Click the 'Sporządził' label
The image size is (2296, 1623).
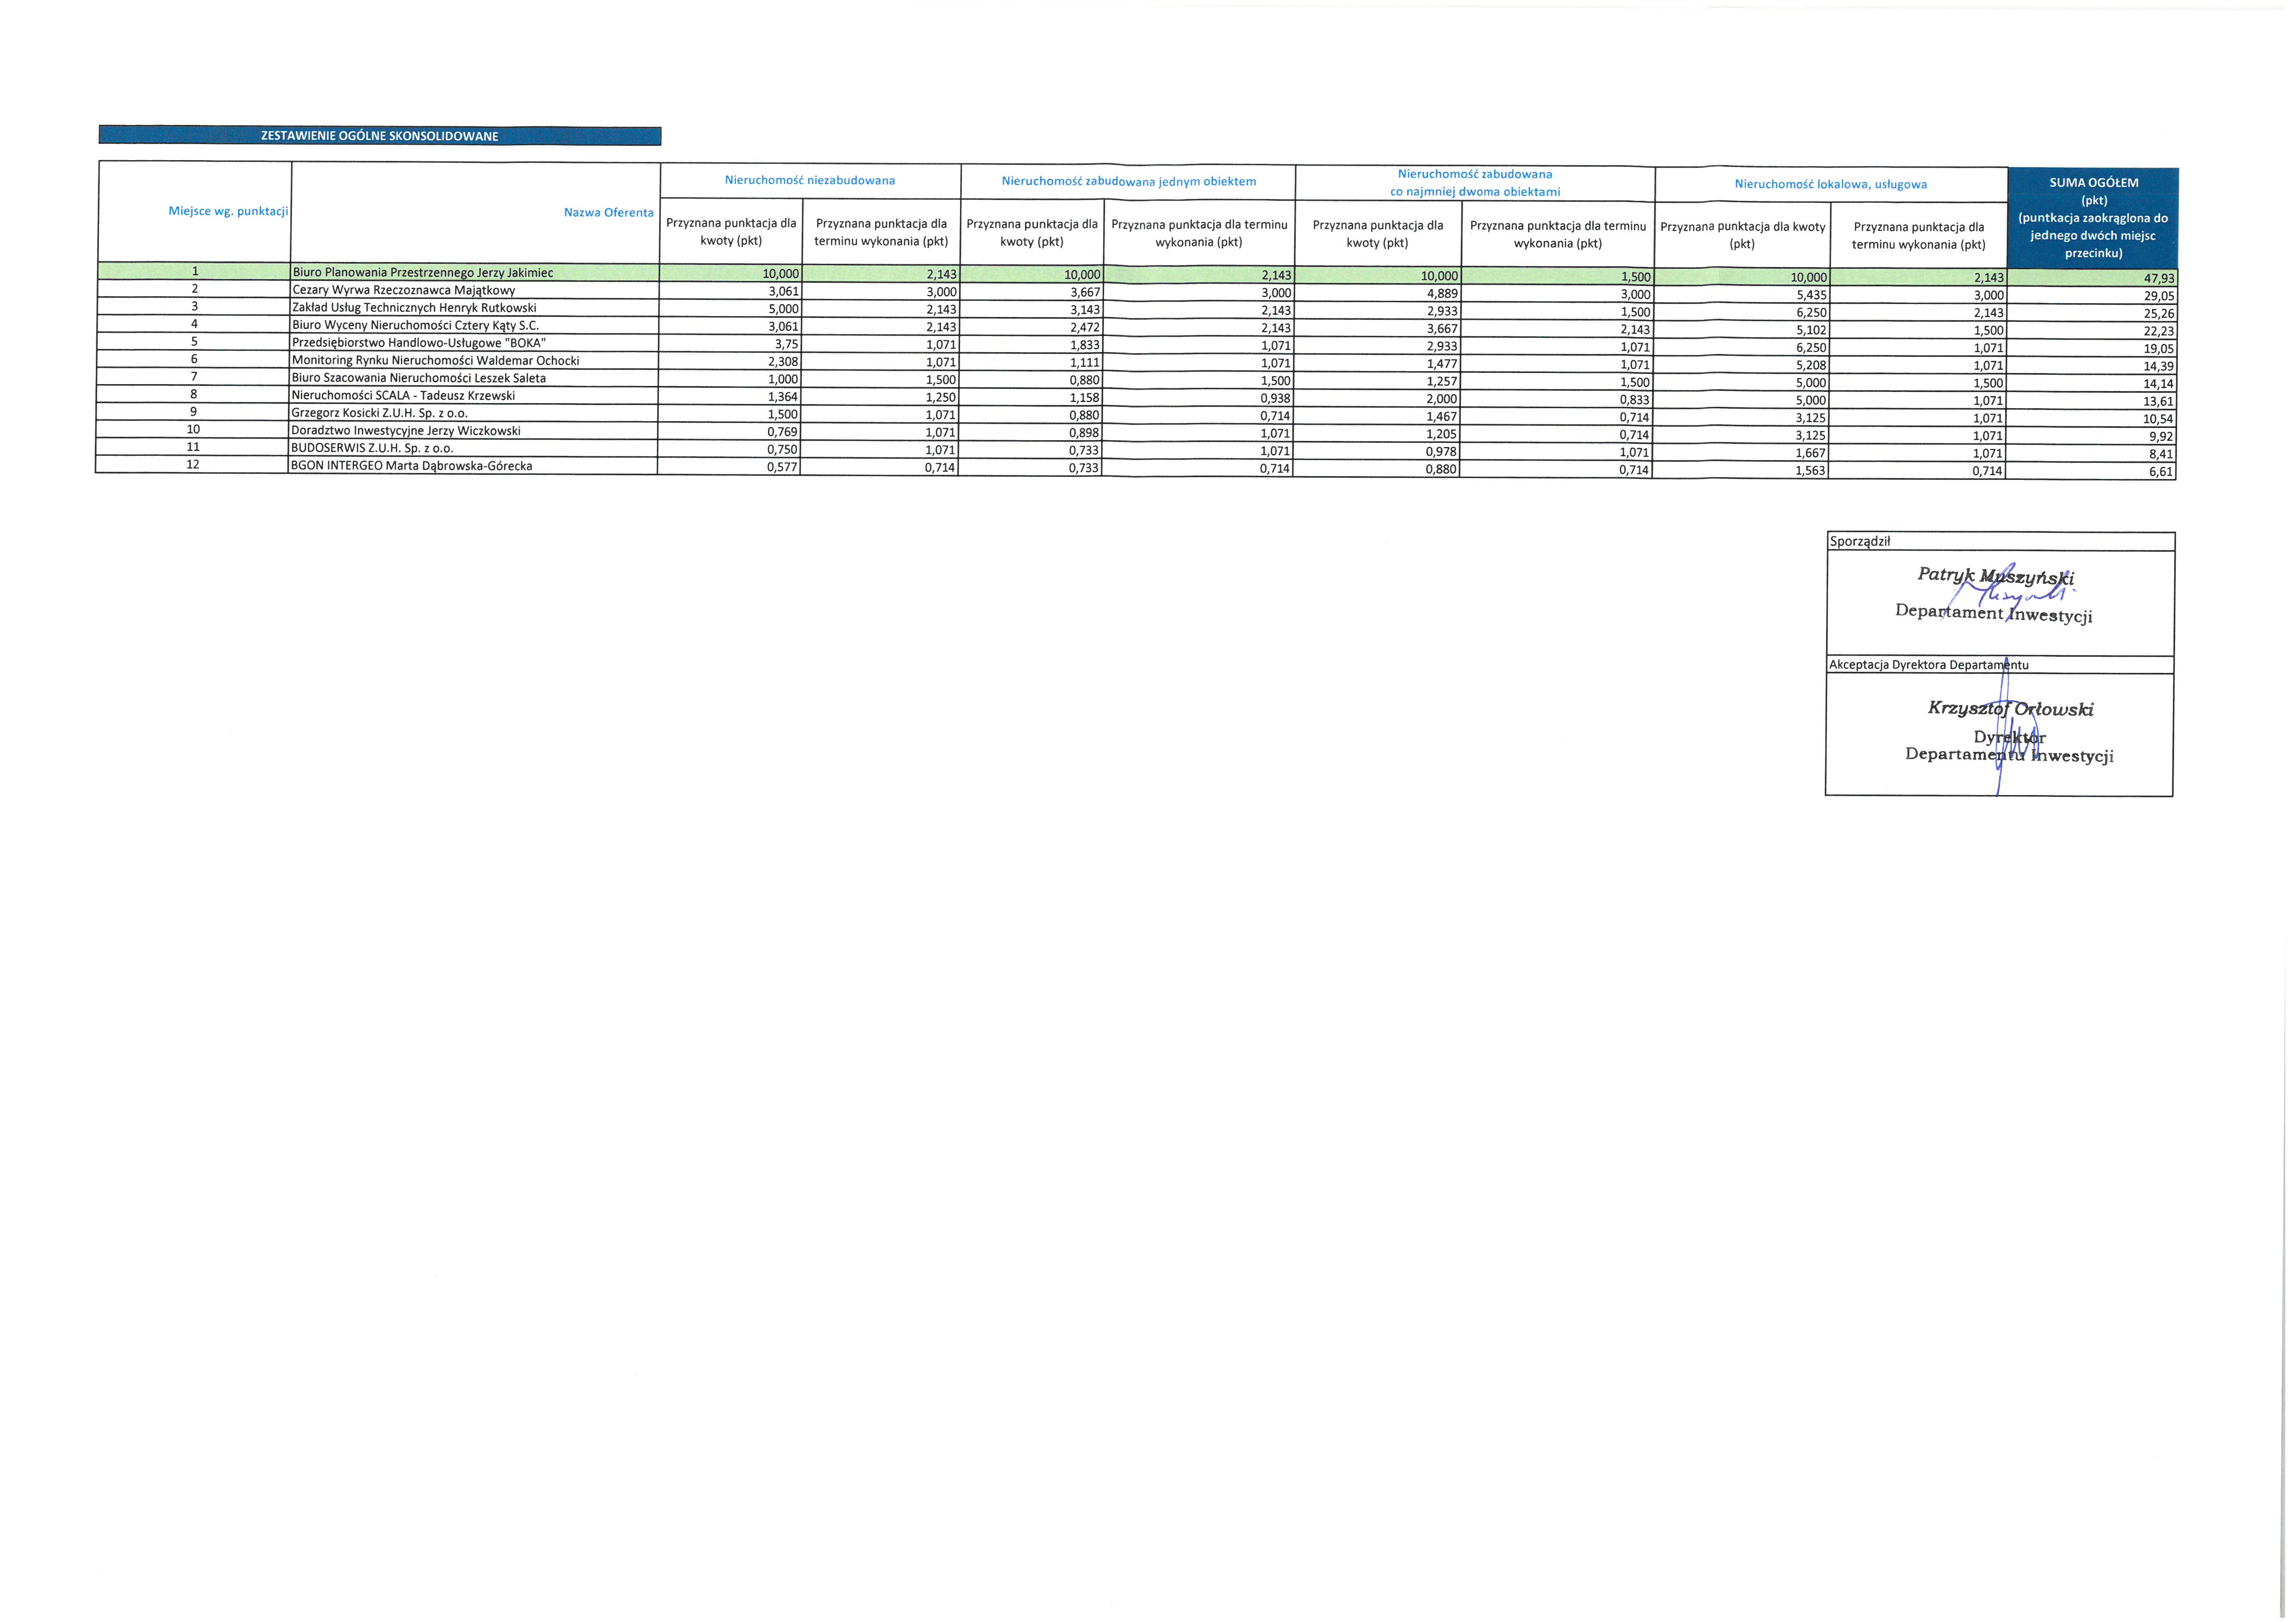click(x=1860, y=541)
